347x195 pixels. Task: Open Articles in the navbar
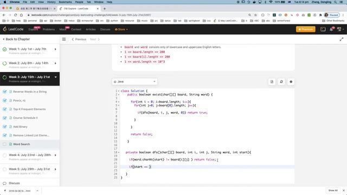coord(91,29)
